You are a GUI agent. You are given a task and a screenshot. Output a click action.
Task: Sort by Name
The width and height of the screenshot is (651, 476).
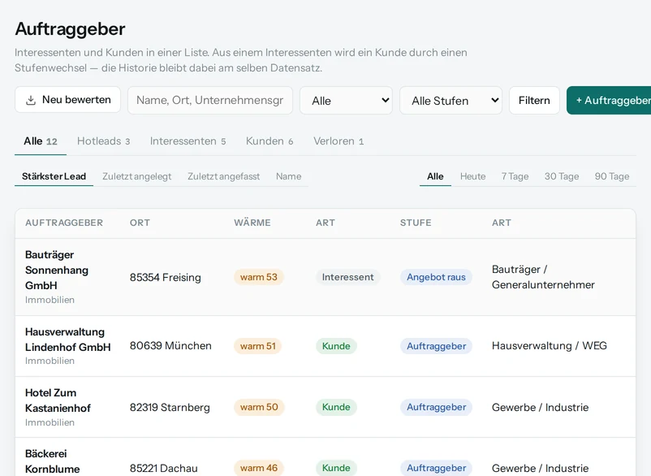coord(288,176)
